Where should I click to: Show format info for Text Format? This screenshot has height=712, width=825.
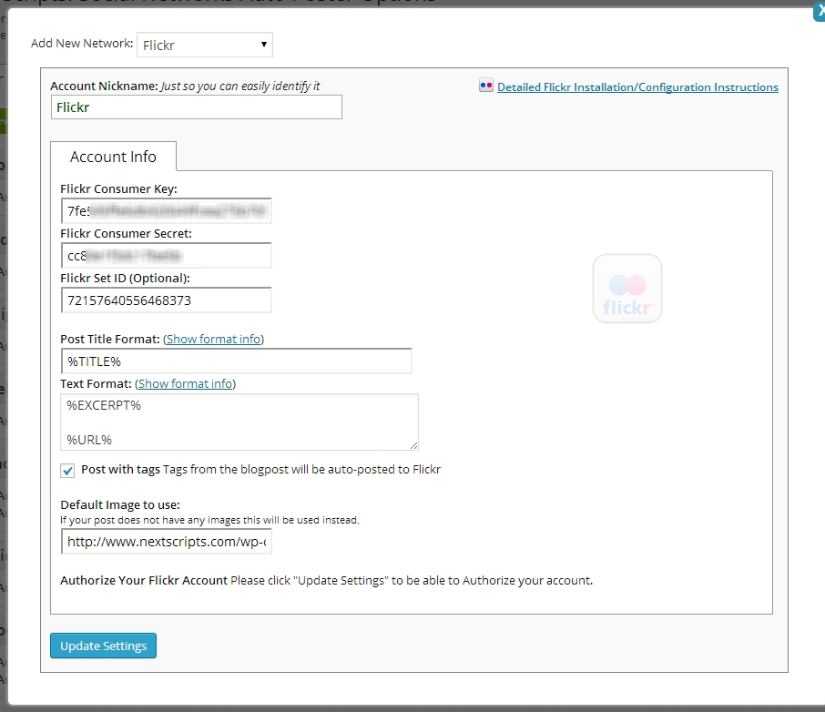pos(185,383)
